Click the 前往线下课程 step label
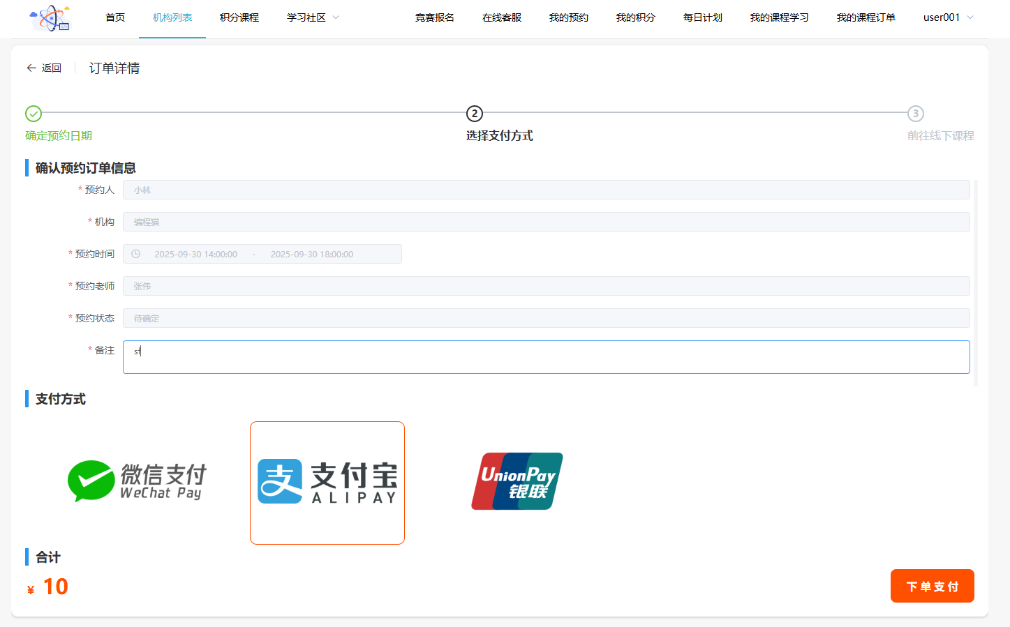The width and height of the screenshot is (1010, 627). click(x=941, y=135)
